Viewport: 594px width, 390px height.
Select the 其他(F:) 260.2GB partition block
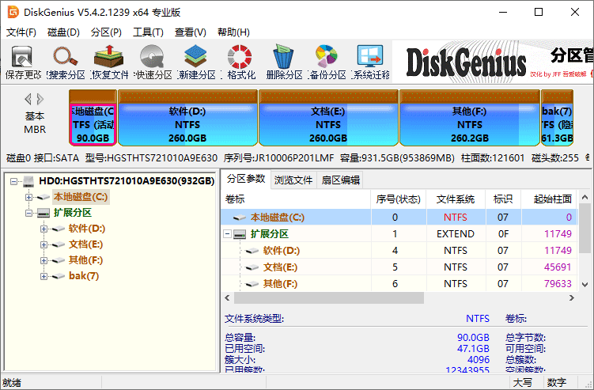(470, 118)
